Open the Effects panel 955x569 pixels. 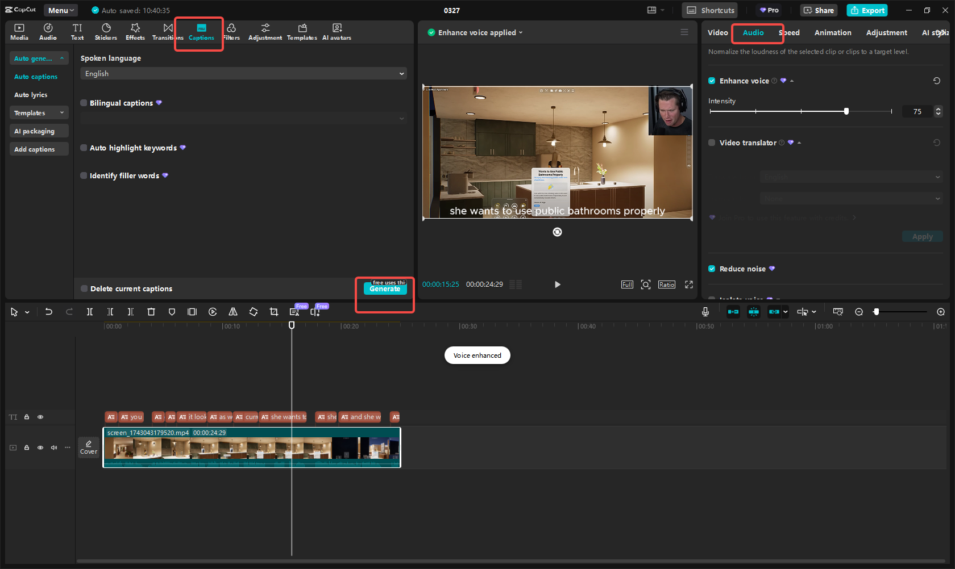pyautogui.click(x=135, y=32)
